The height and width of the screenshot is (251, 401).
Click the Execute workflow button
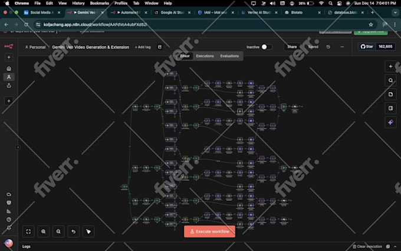(x=209, y=232)
